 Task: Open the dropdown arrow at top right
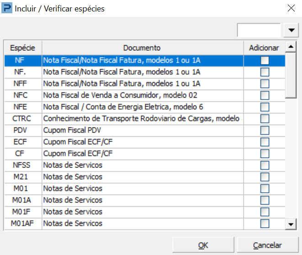291,30
